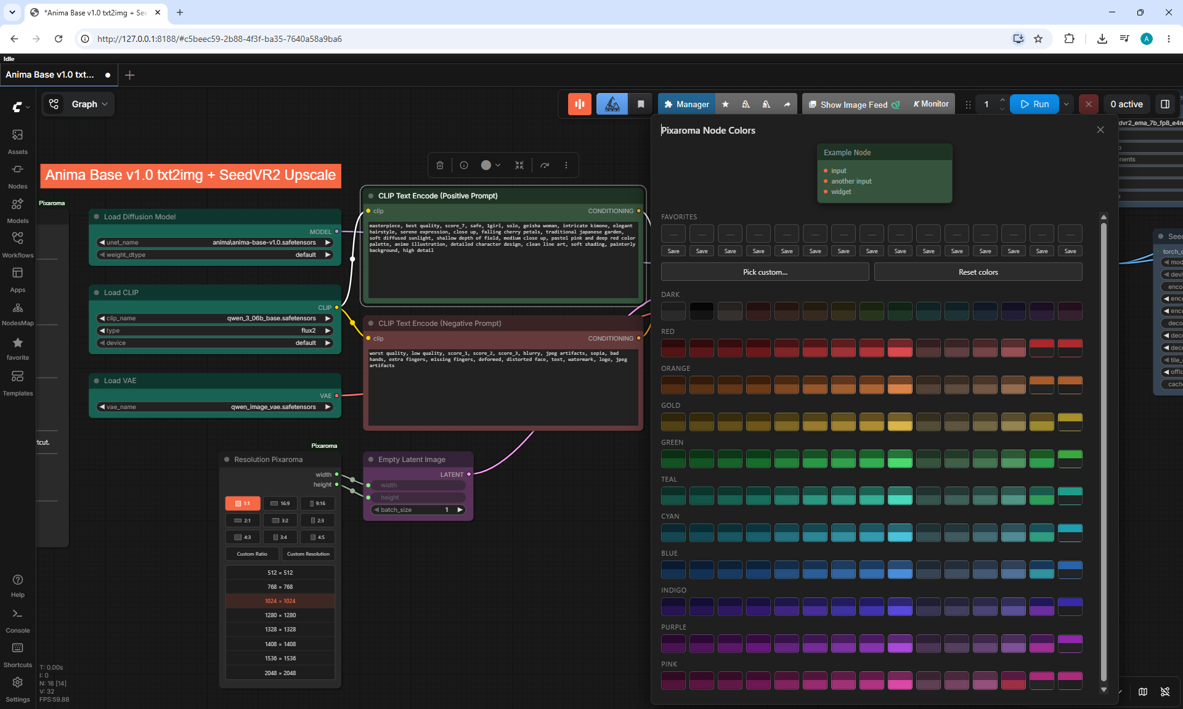
Task: Close the Pixaroma Node Colors panel
Action: coord(1100,130)
